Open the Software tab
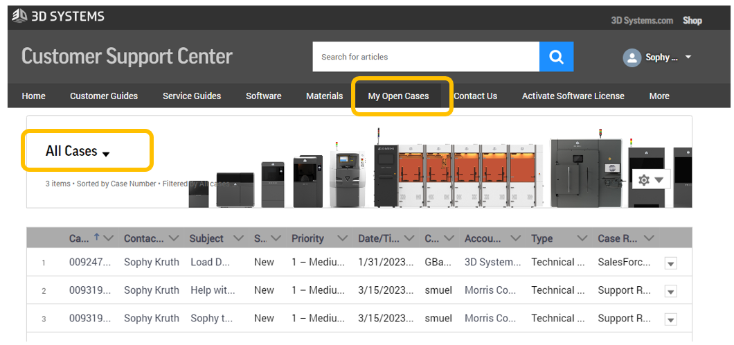This screenshot has height=345, width=734. (264, 96)
